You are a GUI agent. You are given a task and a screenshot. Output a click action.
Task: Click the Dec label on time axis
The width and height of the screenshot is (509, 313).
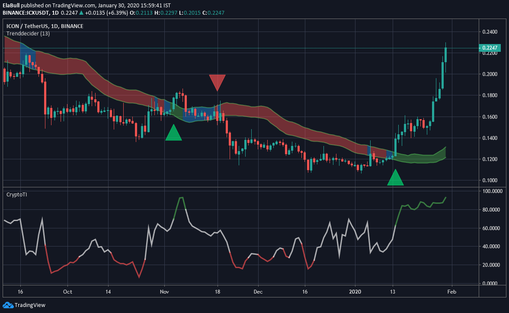point(258,291)
